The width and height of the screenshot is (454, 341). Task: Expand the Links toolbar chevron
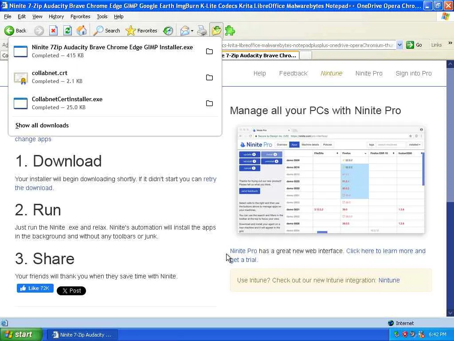coord(450,43)
